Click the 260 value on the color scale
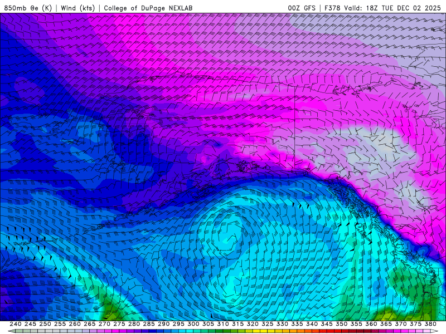The height and width of the screenshot is (334, 446). [75, 324]
